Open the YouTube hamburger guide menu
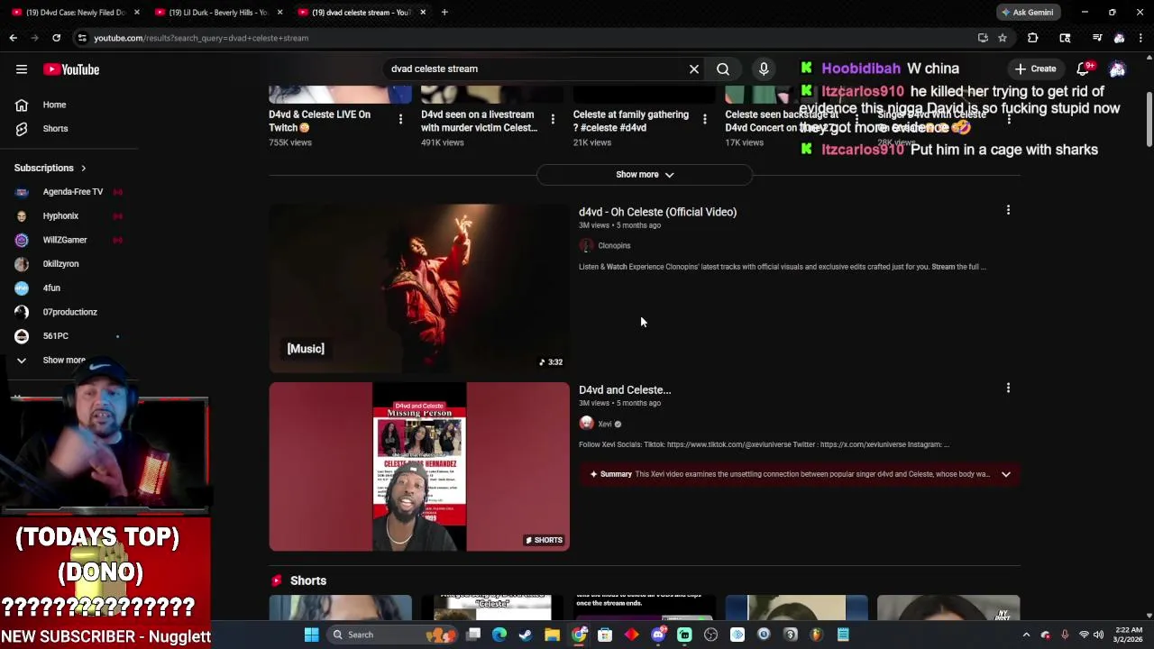This screenshot has width=1154, height=649. coord(22,69)
